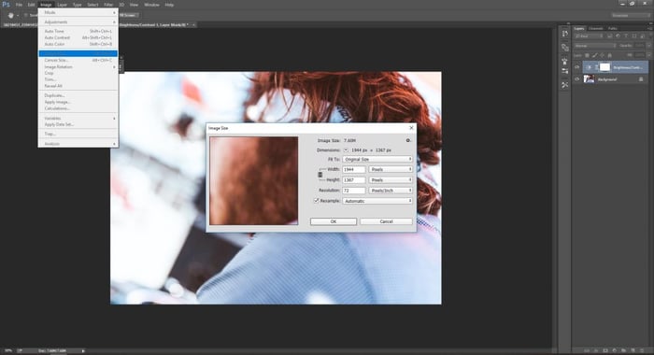654x355 pixels.
Task: Filter layers by type layer icon
Action: (x=626, y=35)
